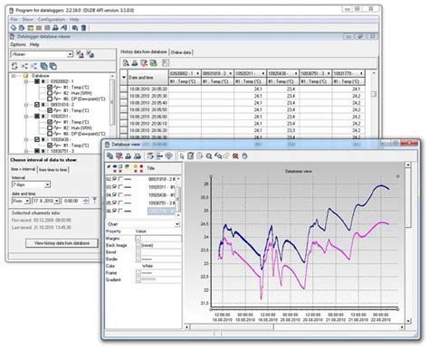Click first printer icon in Database view toolbar
429x349 pixels.
[x=129, y=156]
